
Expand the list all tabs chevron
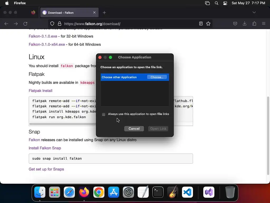click(x=254, y=12)
